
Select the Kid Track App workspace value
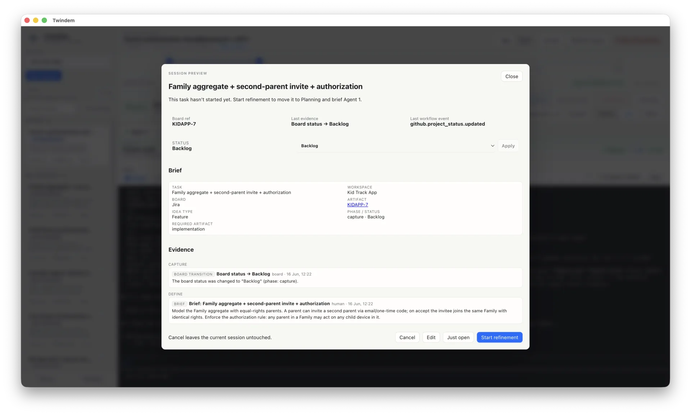pos(362,192)
